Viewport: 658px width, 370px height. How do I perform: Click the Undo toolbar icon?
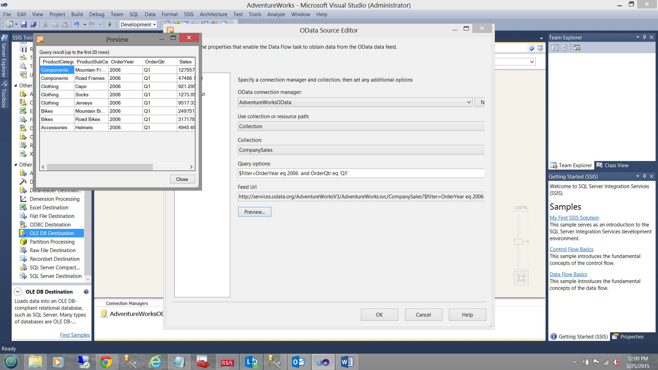pos(76,24)
